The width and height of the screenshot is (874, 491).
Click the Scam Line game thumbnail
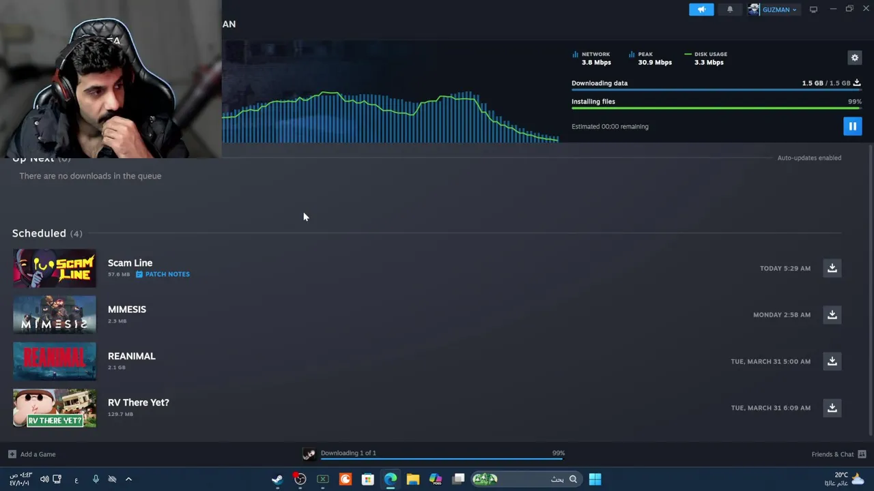point(55,268)
